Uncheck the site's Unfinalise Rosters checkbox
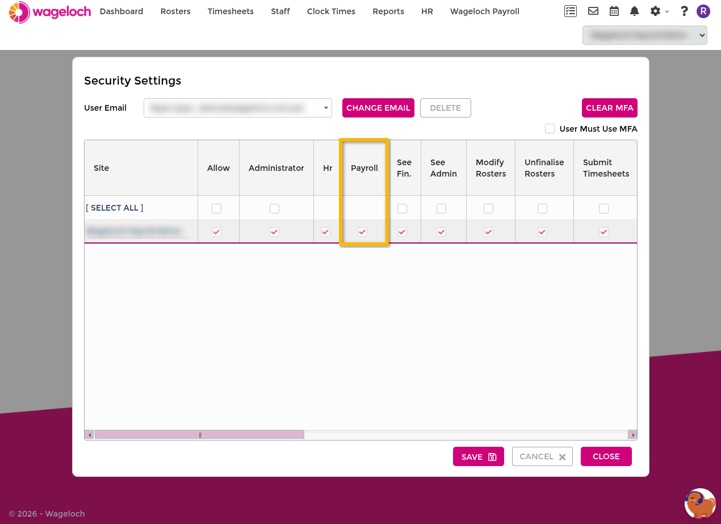Screen dimensions: 721x524 coord(542,232)
